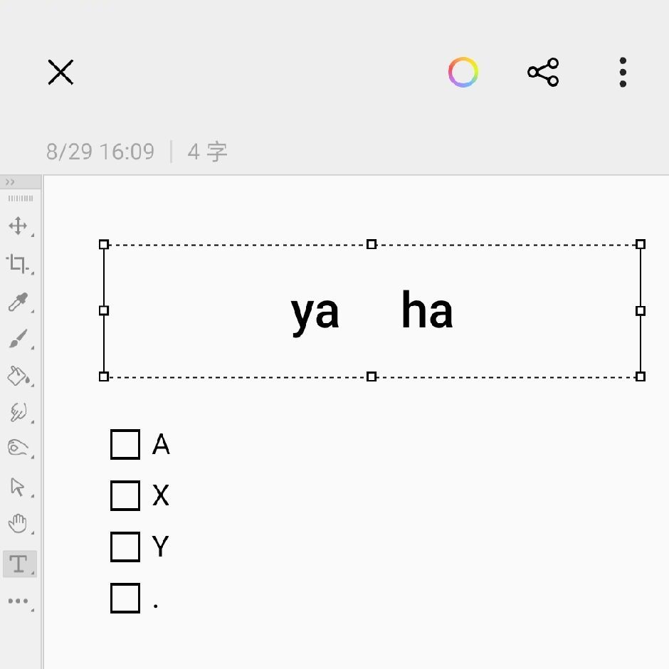Select the Hand pan tool
The image size is (669, 669).
18,523
